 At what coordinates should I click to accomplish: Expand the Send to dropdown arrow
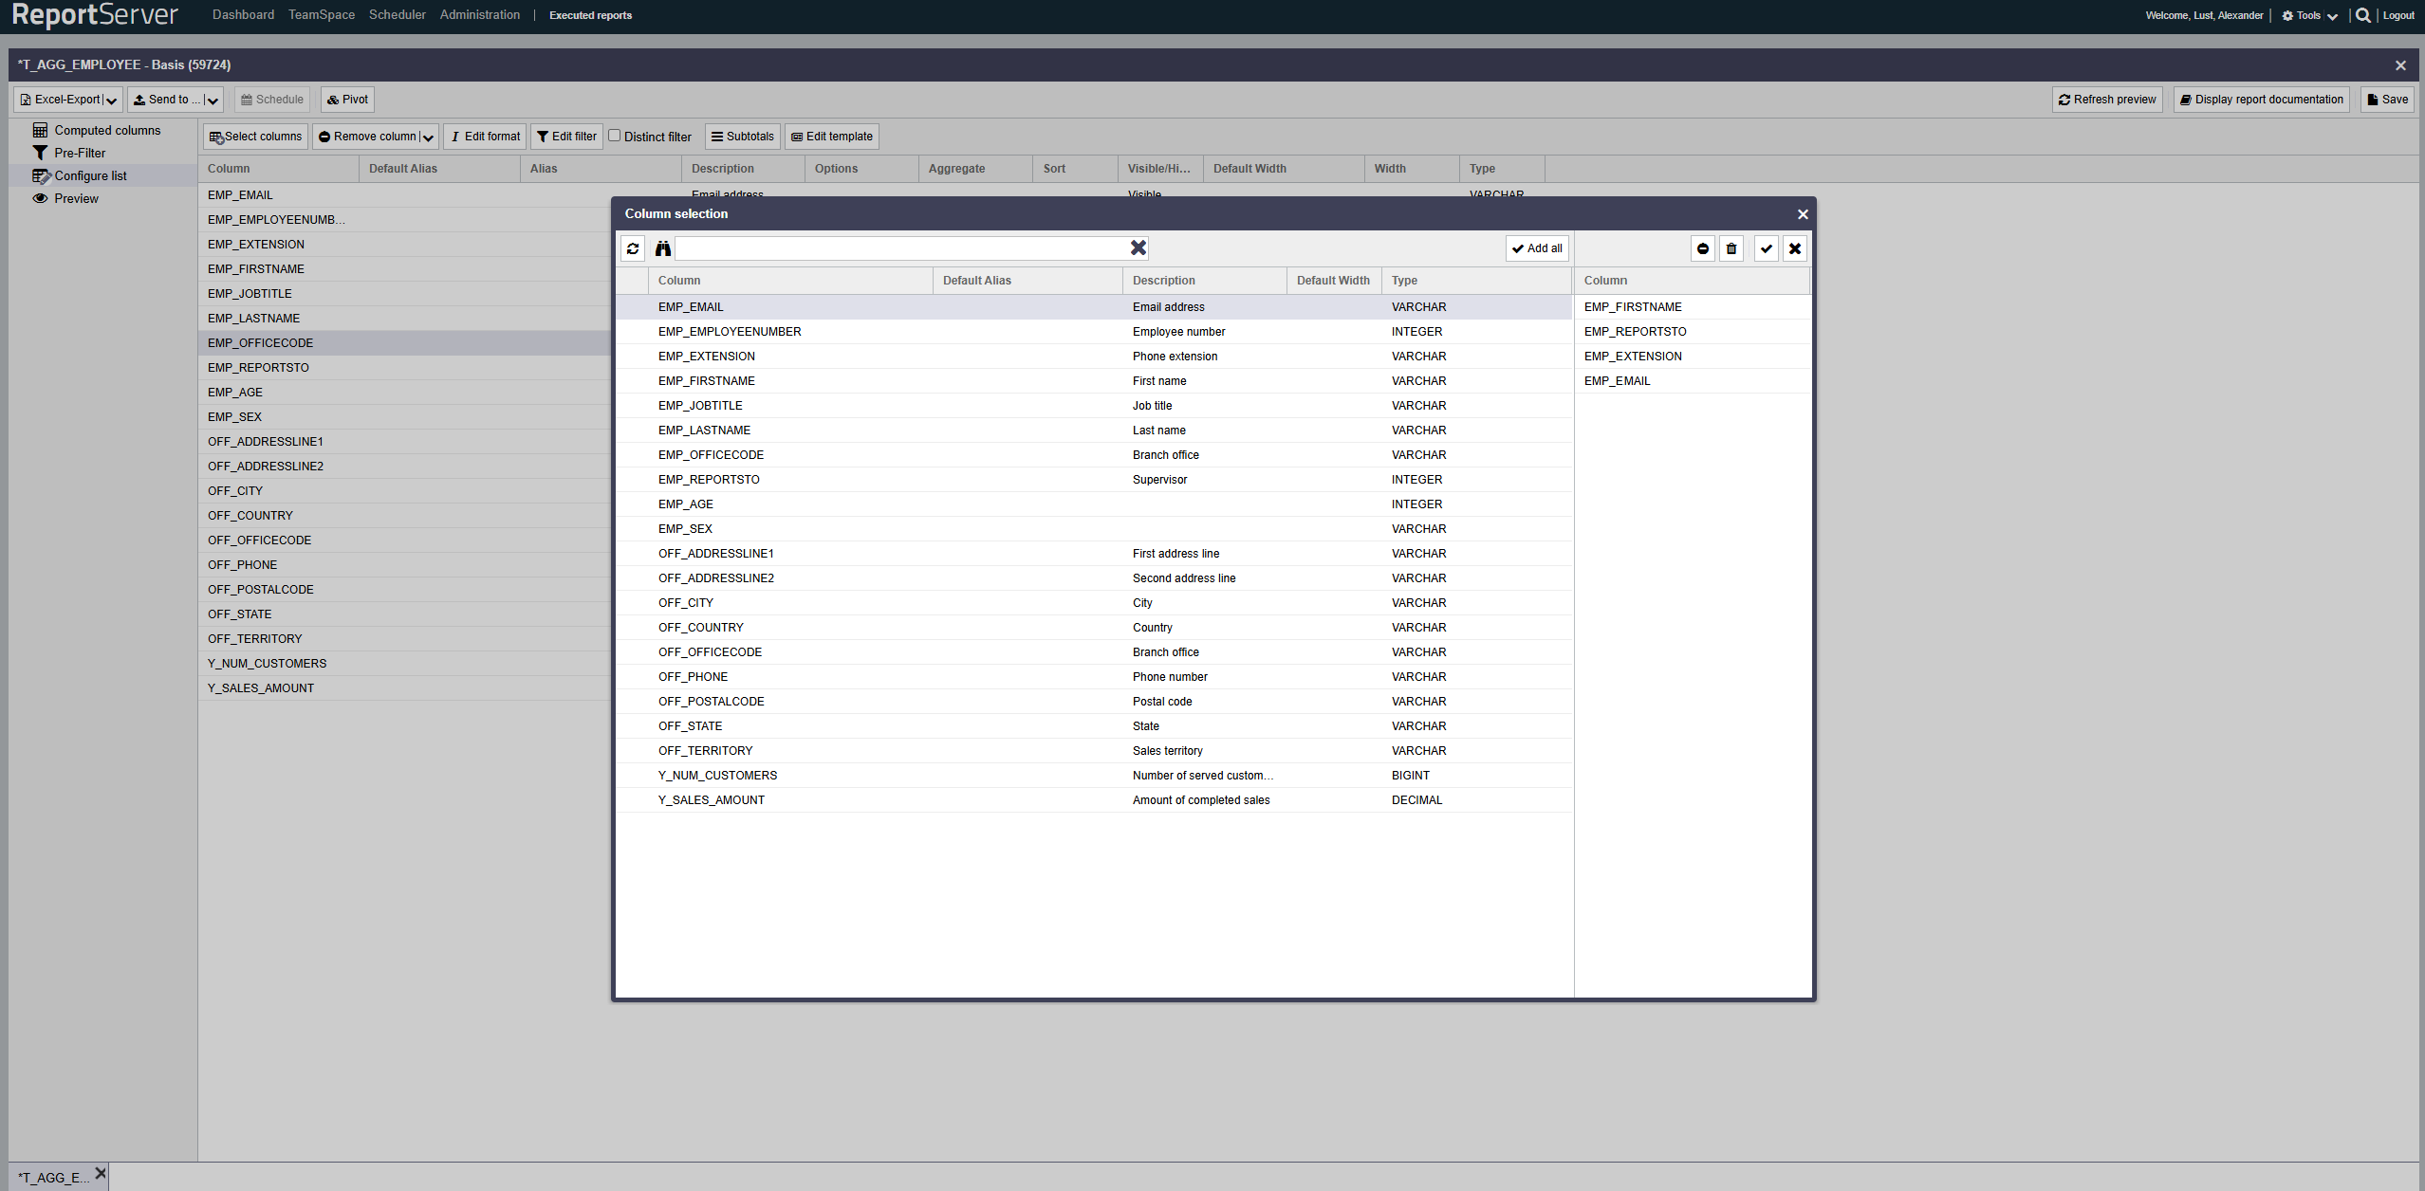(213, 101)
